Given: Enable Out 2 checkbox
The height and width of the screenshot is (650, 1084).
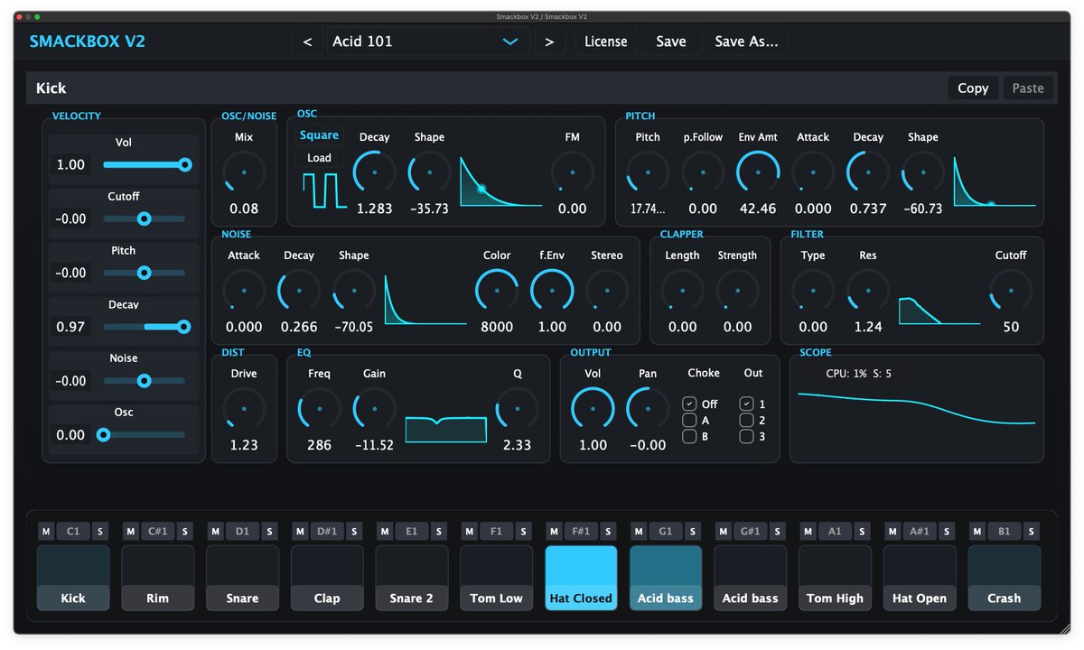Looking at the screenshot, I should [x=746, y=420].
